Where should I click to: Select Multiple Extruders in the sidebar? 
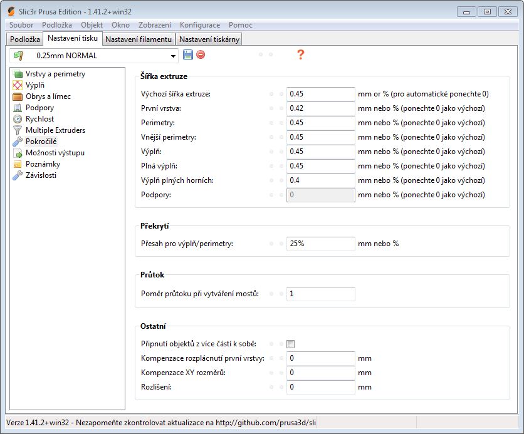[55, 130]
